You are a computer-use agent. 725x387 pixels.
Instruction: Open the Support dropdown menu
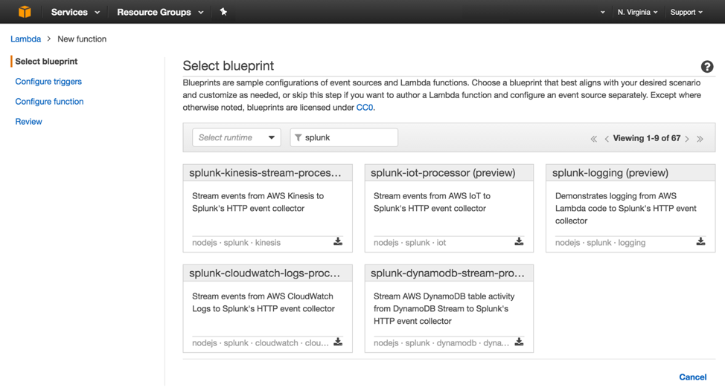[686, 12]
